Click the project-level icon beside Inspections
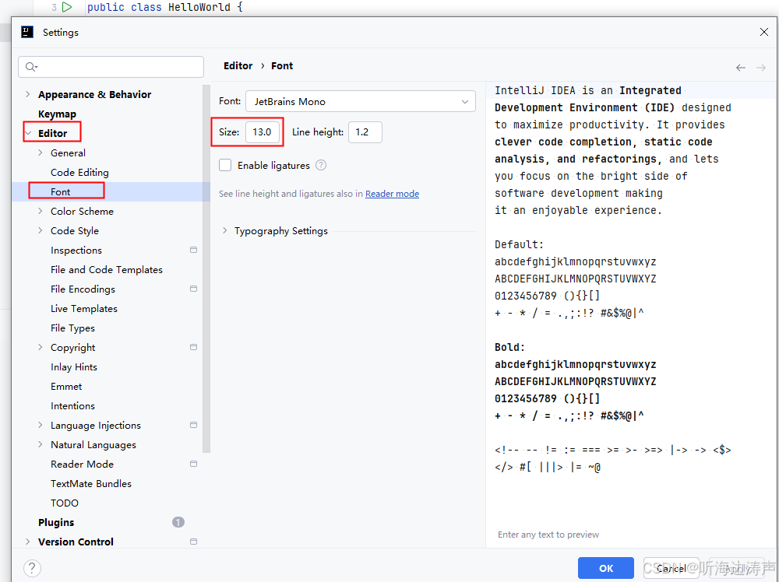 pyautogui.click(x=194, y=250)
